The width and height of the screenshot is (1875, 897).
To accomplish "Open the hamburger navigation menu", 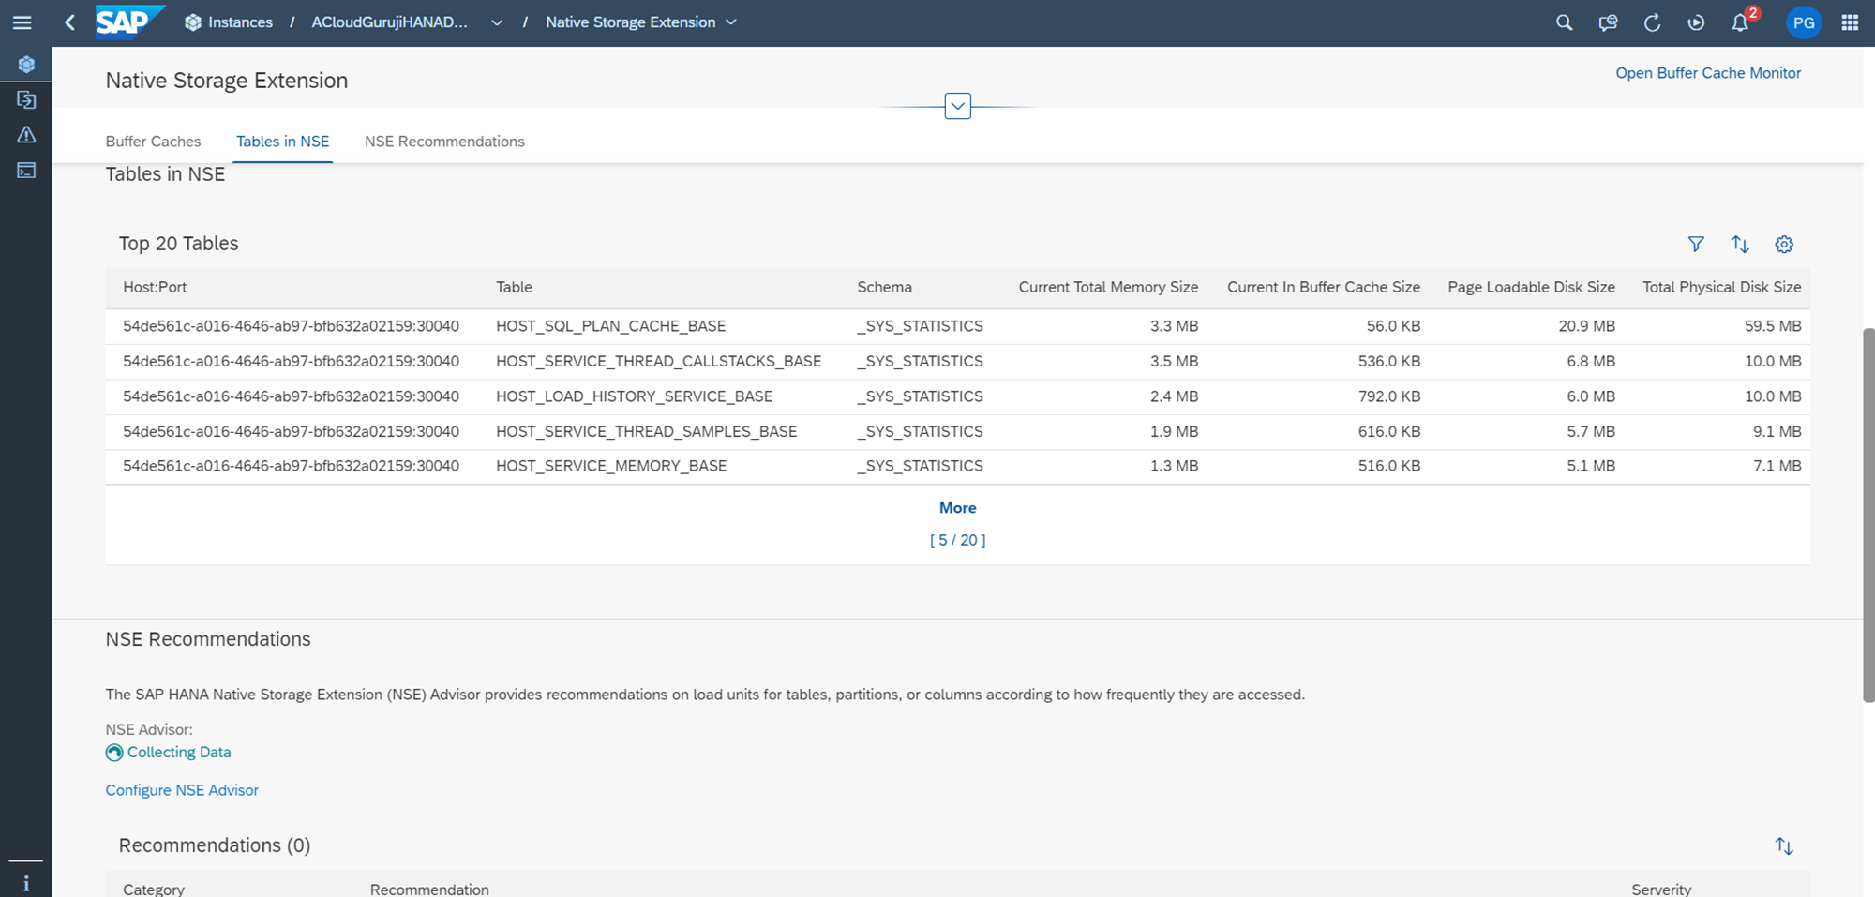I will point(22,22).
